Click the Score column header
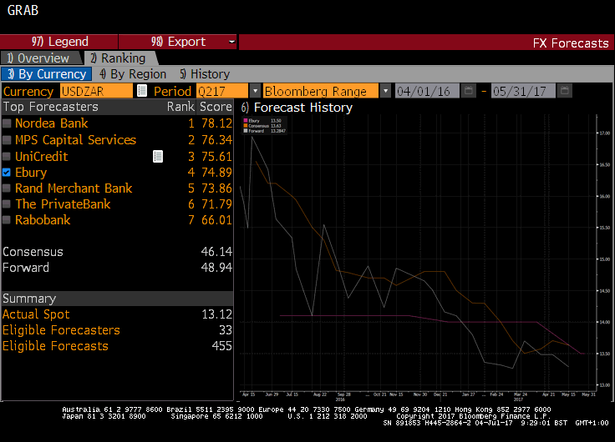Image resolution: width=615 pixels, height=442 pixels. (x=216, y=107)
